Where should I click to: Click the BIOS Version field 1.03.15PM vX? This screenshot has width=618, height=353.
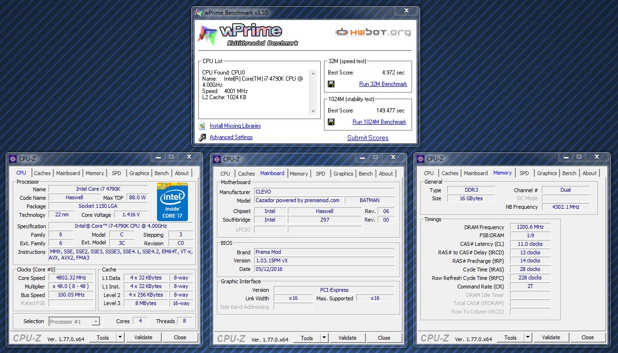(324, 260)
